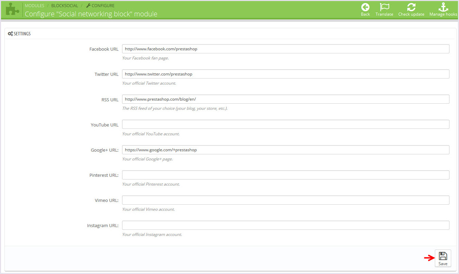Click the 'YouTube URL' label
Viewport: 459px width, 274px height.
pyautogui.click(x=105, y=125)
